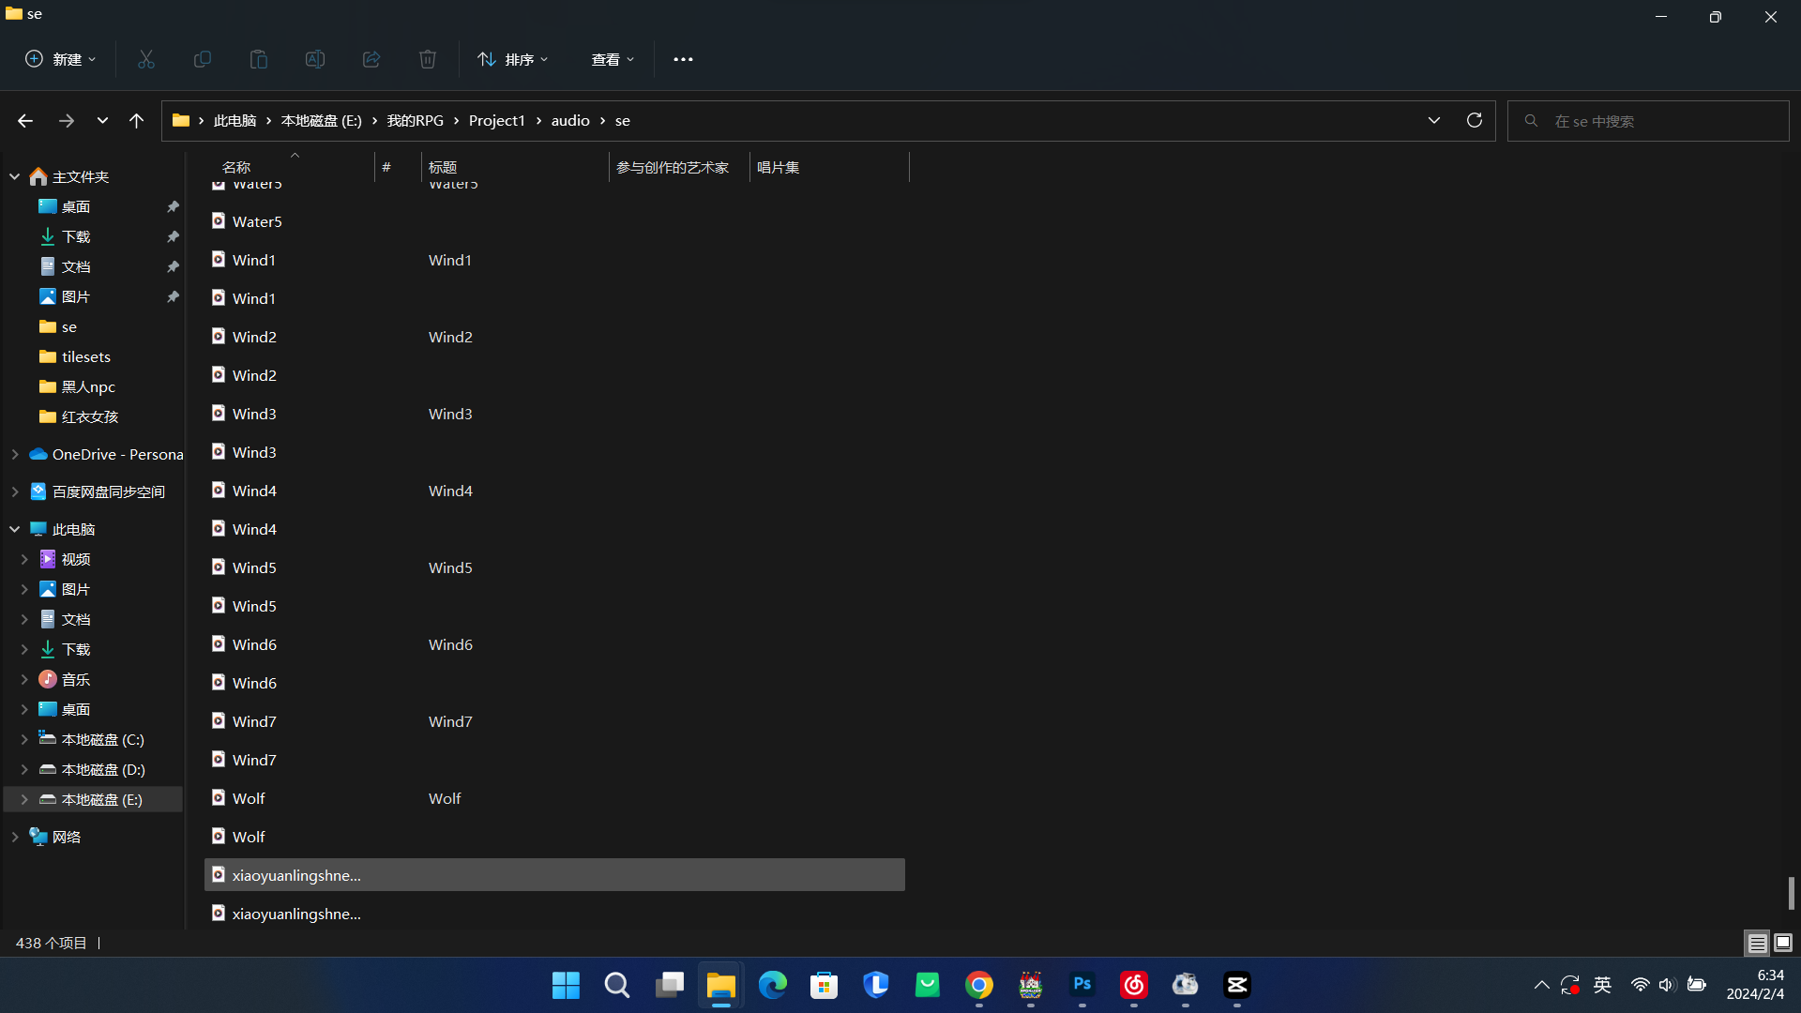Select the highlighted xiaoyuanlingshne... file
This screenshot has width=1801, height=1013.
[554, 875]
